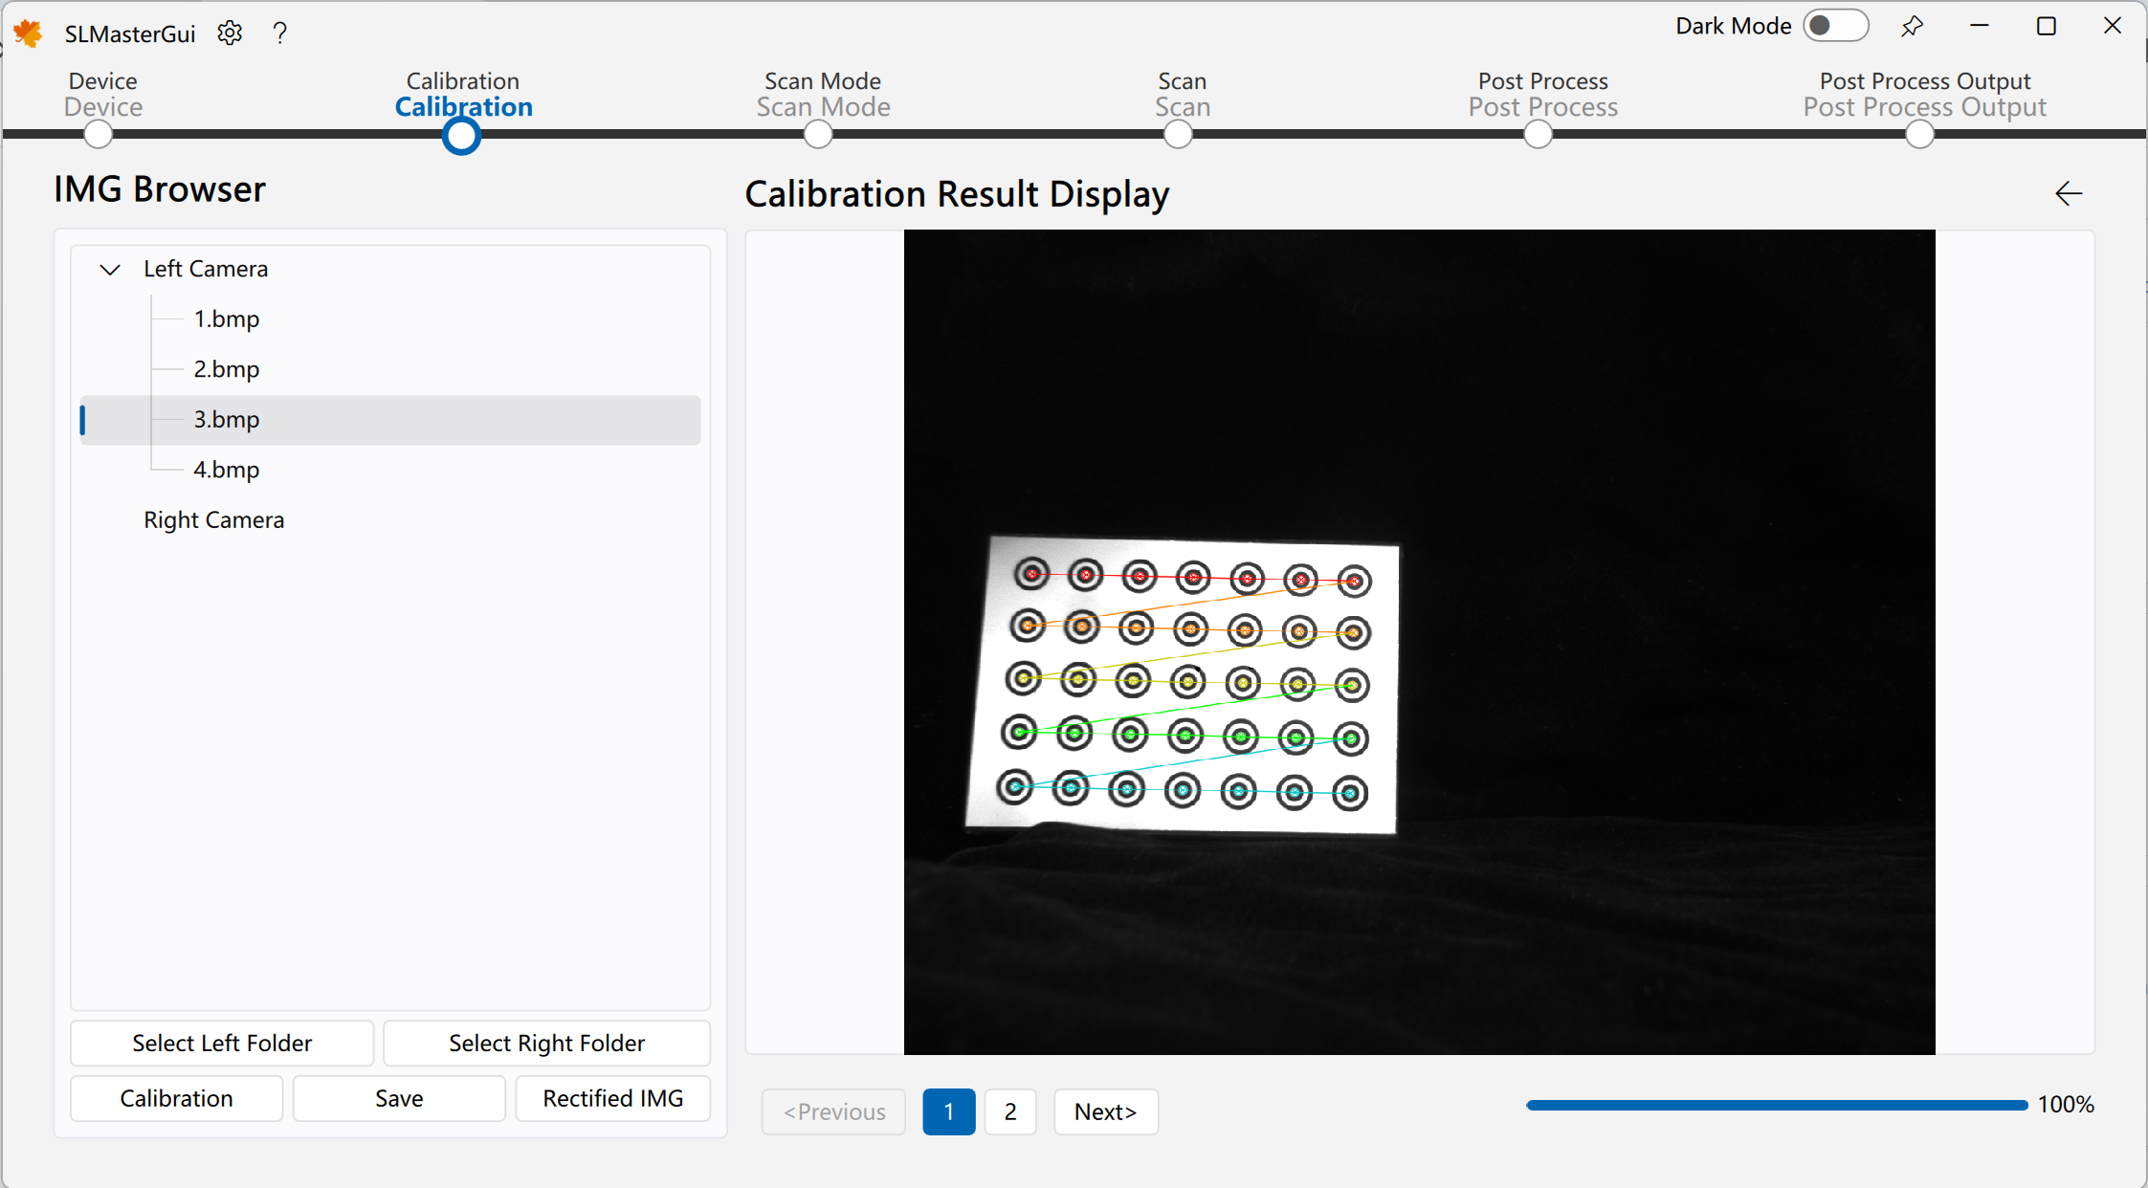
Task: Click the Next> navigation button
Action: (x=1105, y=1111)
